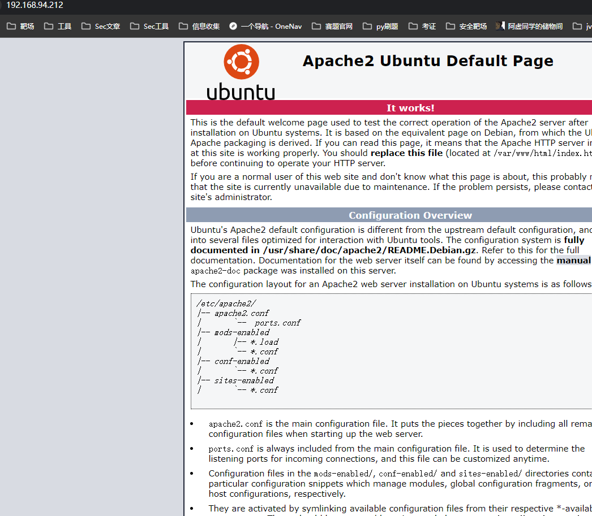Viewport: 592px width, 516px height.
Task: Click the 'Configuration files in the mods-enabled/' bullet
Action: [x=400, y=484]
